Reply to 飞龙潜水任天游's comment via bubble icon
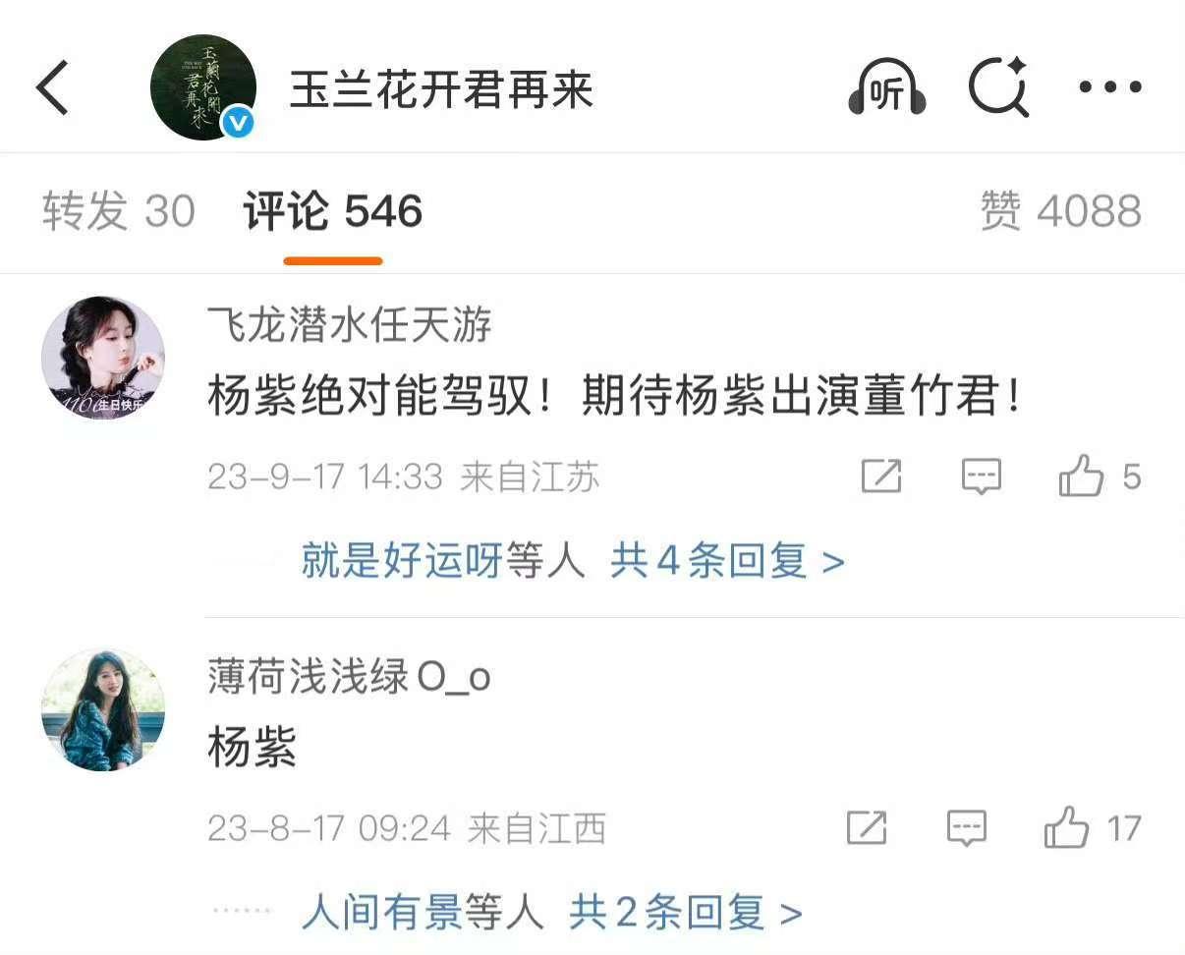The image size is (1185, 955). (x=981, y=477)
